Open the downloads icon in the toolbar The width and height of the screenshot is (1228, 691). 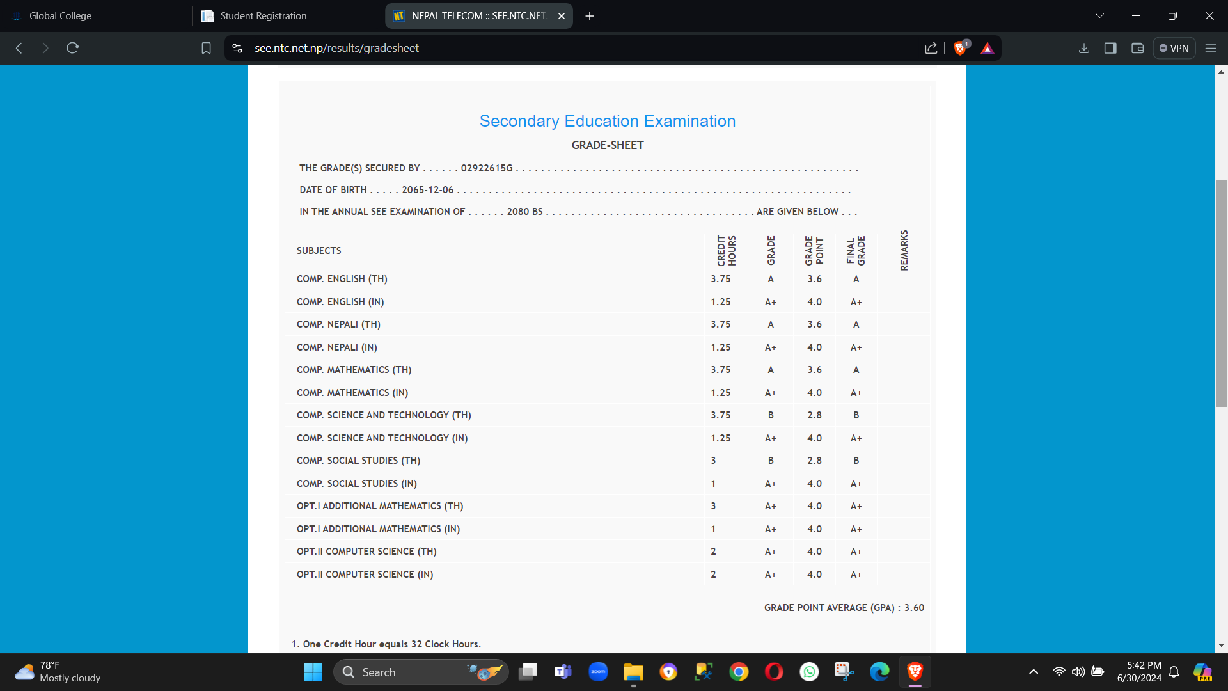[1083, 48]
